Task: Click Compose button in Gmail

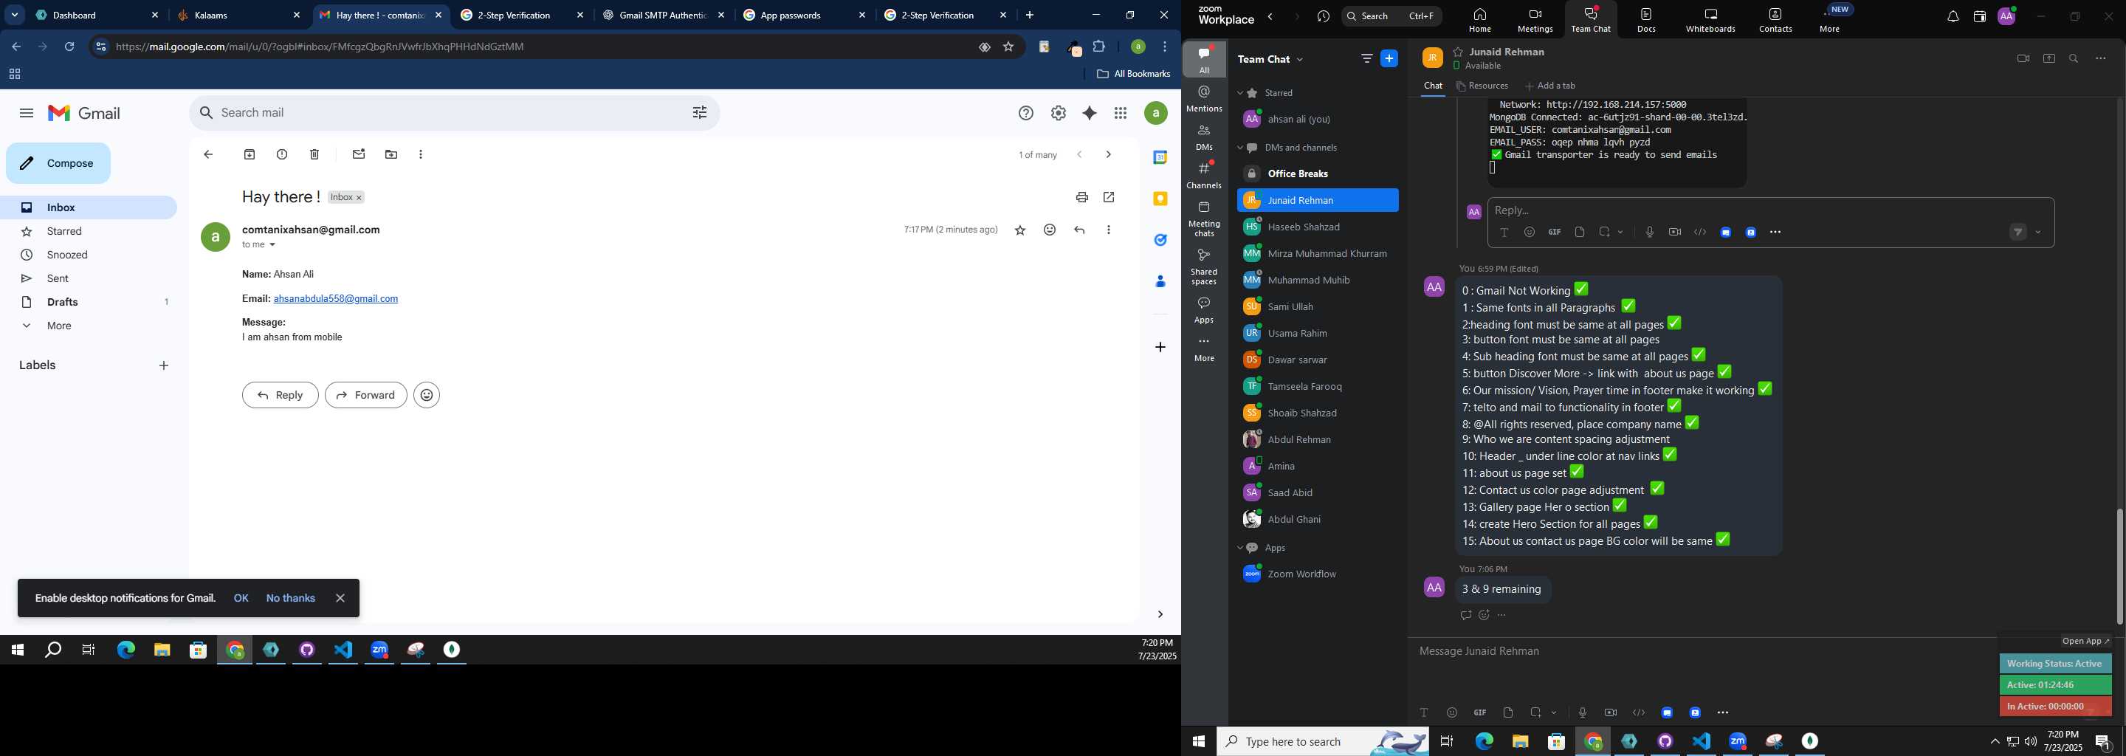Action: point(58,163)
